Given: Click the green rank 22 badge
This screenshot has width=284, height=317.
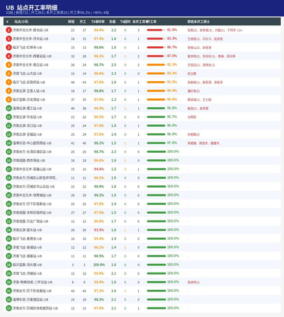Looking at the screenshot, I should tap(9, 212).
